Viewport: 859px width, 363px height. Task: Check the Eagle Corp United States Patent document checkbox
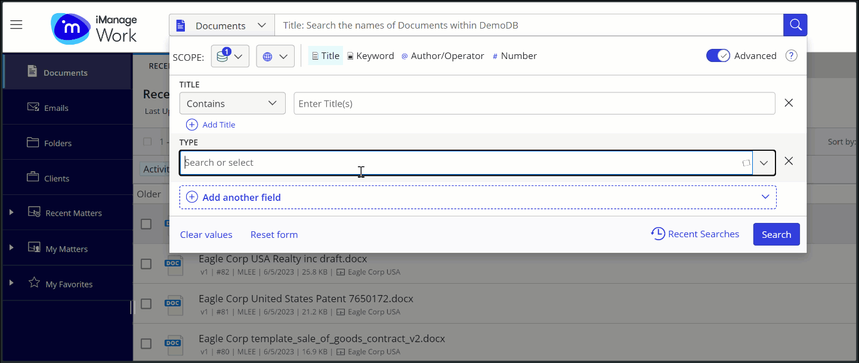point(146,305)
